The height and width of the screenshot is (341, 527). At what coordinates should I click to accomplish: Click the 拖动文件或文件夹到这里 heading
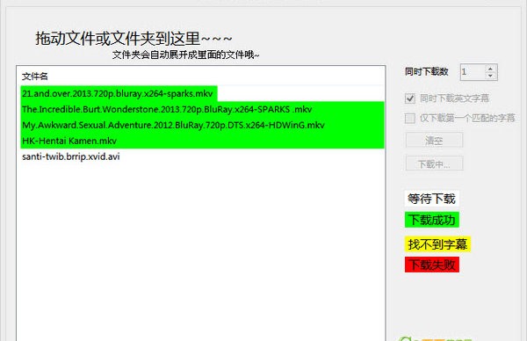click(134, 39)
